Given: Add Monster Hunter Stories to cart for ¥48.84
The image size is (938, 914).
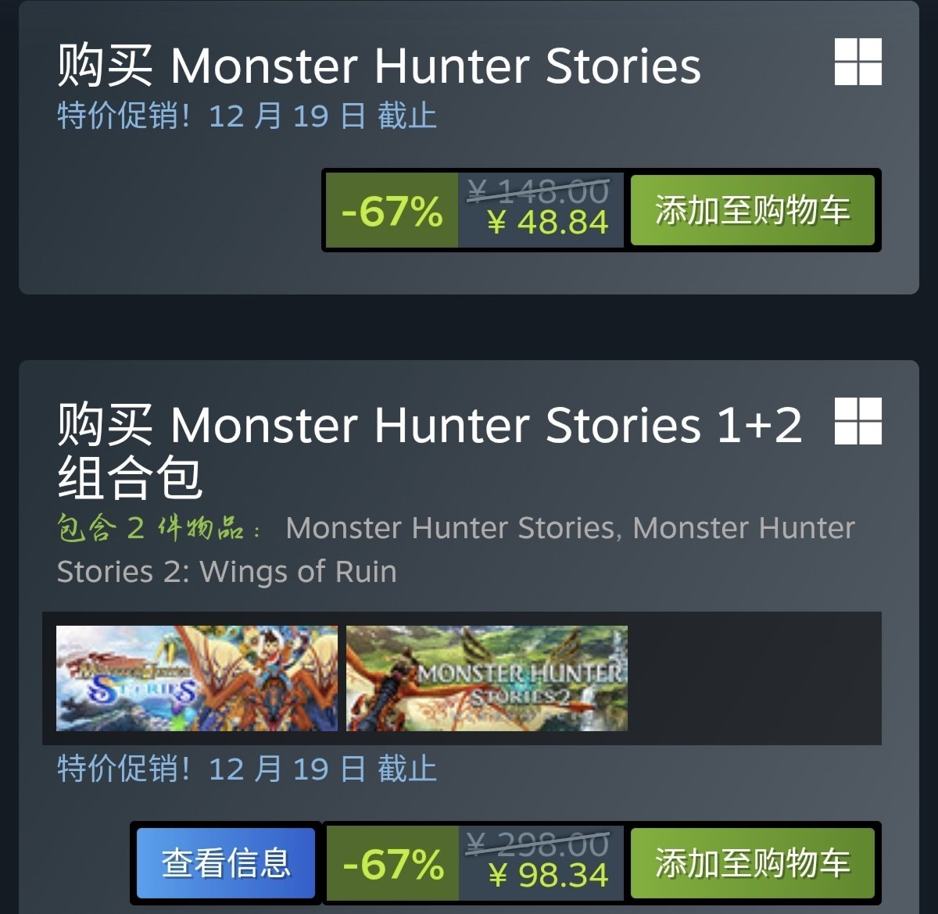Looking at the screenshot, I should [x=752, y=210].
